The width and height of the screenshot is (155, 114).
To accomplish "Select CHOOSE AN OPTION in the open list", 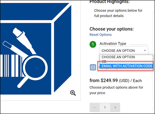I will (x=118, y=57).
